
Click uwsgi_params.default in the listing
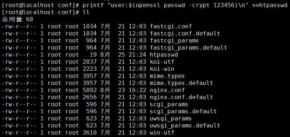coord(185,126)
